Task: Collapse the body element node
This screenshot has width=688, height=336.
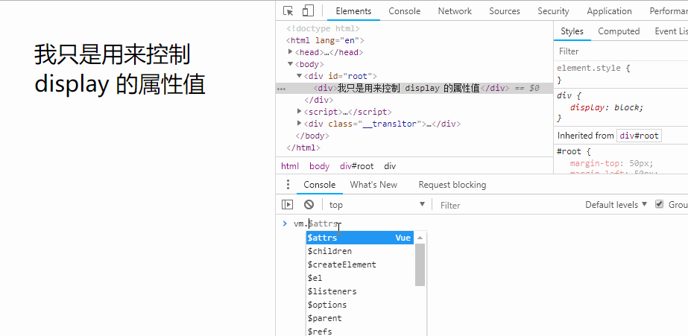Action: point(290,64)
